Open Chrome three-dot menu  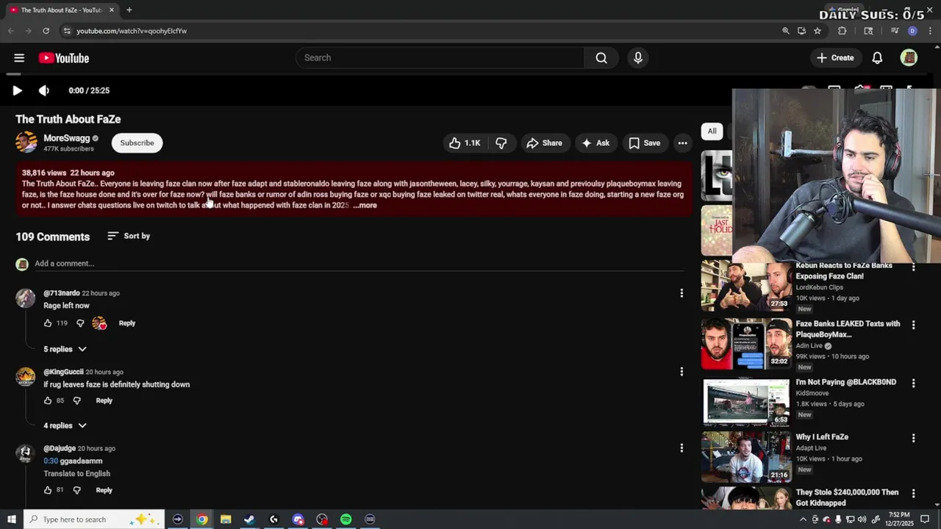(930, 31)
